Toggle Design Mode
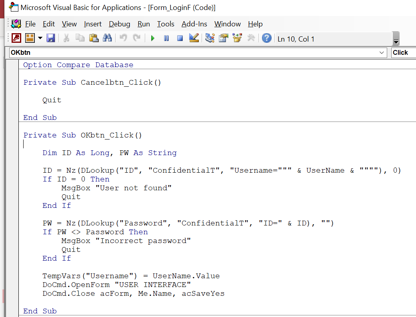The width and height of the screenshot is (416, 317). pyautogui.click(x=194, y=38)
